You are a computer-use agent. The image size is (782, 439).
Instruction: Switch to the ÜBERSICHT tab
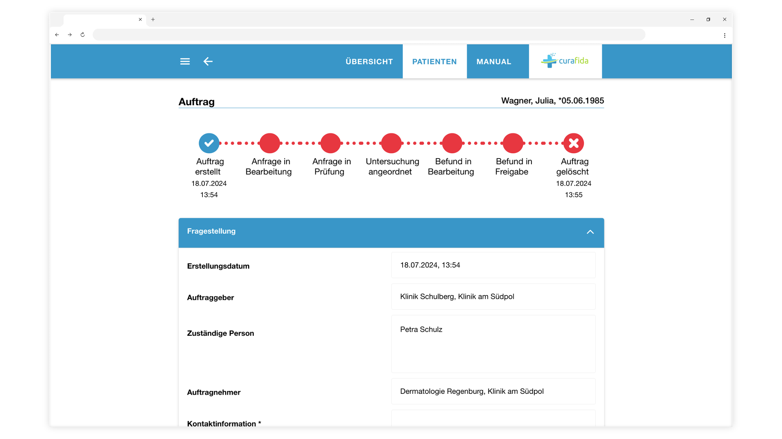coord(369,61)
